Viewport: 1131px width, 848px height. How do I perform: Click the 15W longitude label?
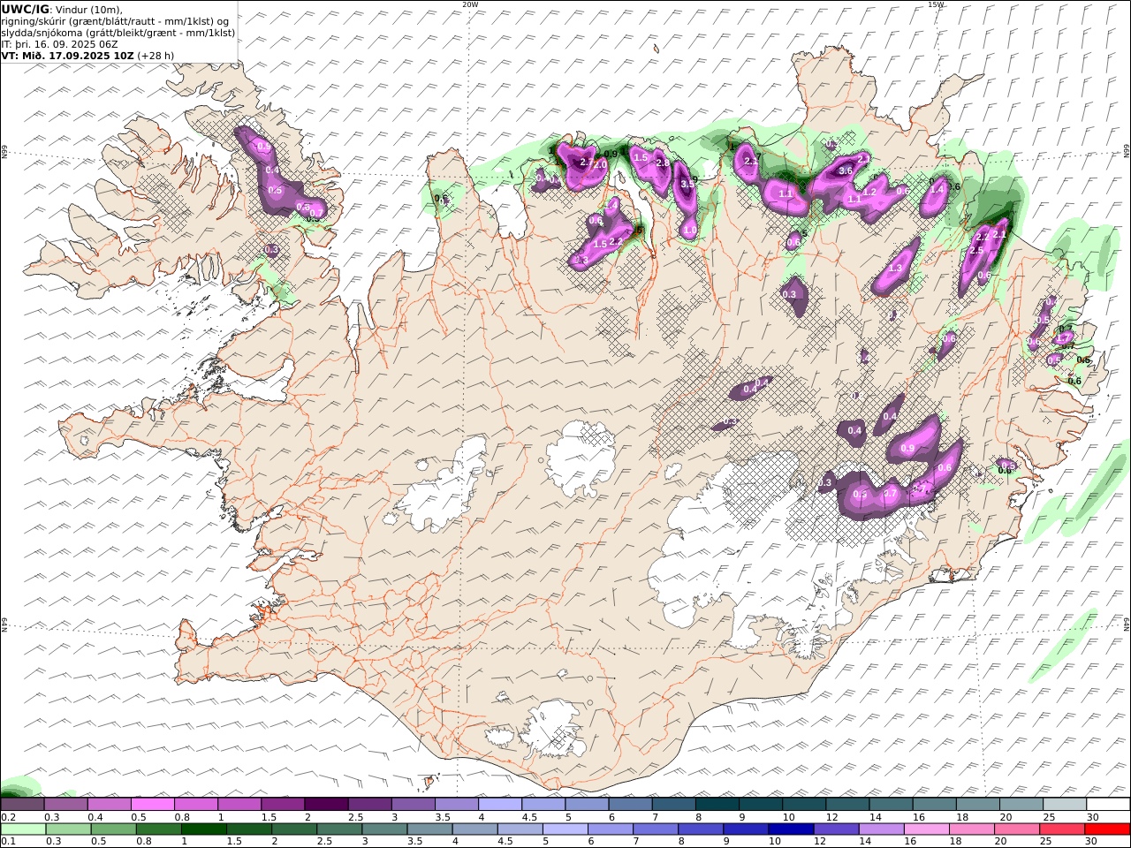click(x=936, y=4)
